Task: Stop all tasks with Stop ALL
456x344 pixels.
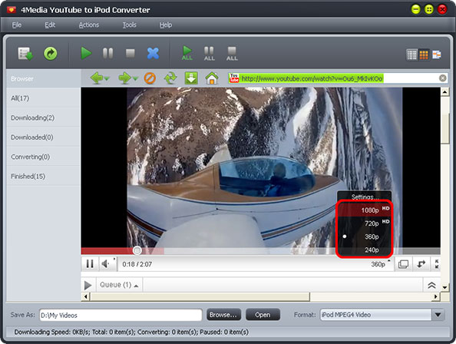Action: tap(232, 54)
